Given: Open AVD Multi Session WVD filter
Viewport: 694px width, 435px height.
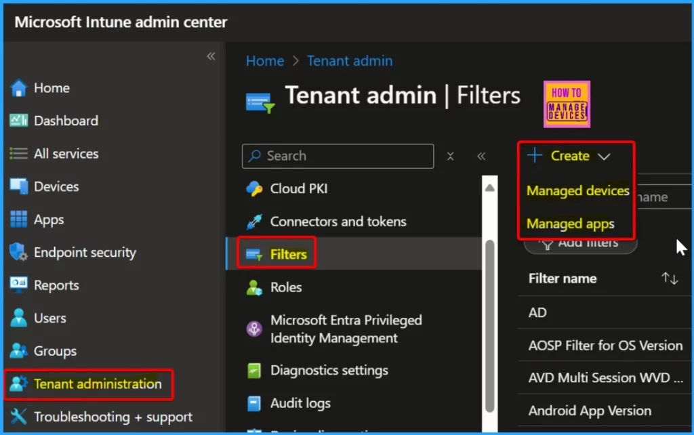Looking at the screenshot, I should pyautogui.click(x=605, y=377).
